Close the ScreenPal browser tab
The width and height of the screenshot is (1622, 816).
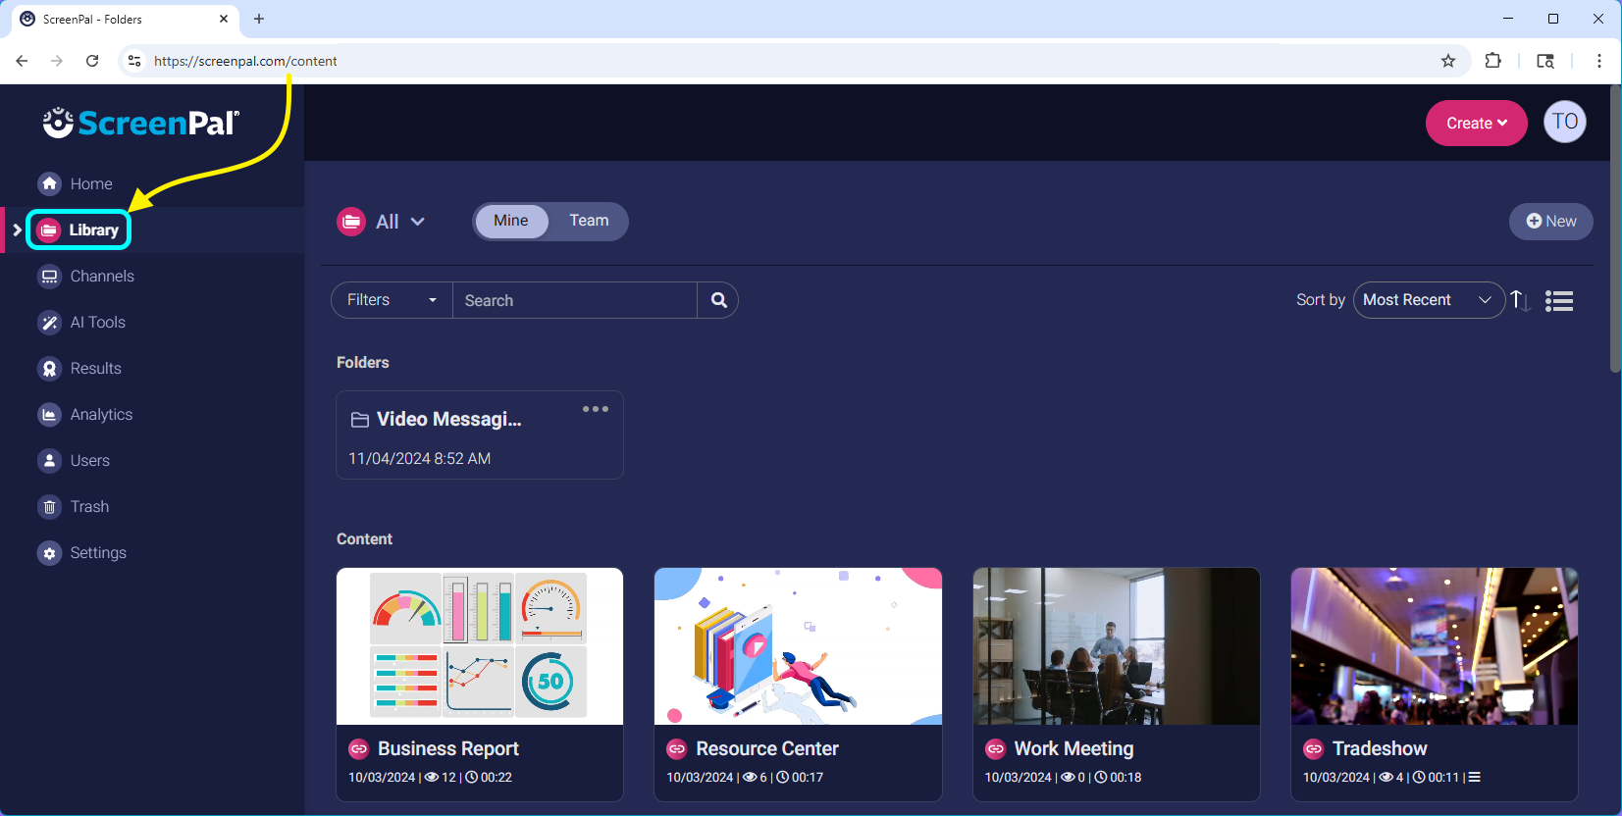[x=224, y=19]
